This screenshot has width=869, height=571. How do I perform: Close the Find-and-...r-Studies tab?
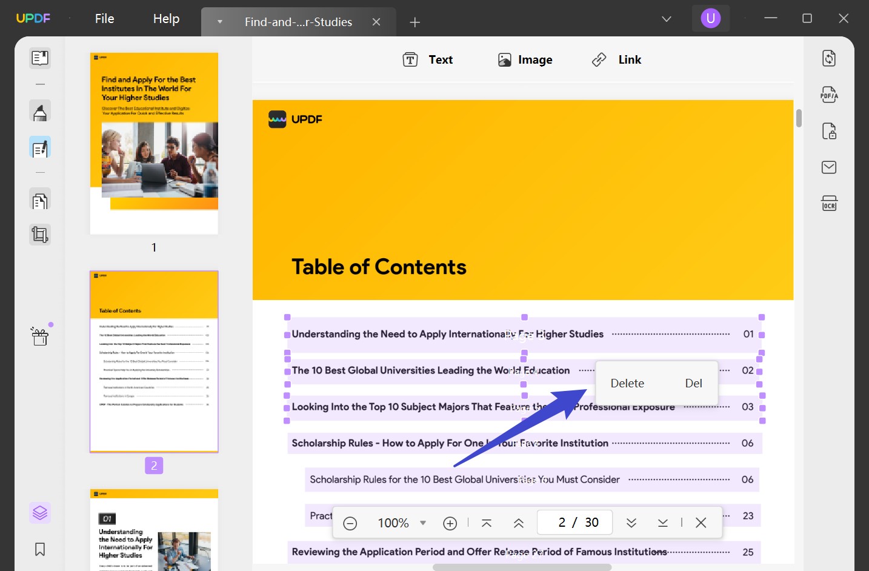click(376, 22)
